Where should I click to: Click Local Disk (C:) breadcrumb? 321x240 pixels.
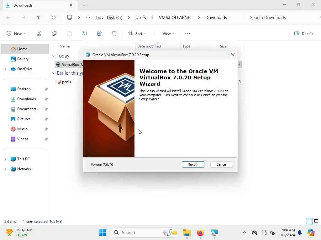(109, 17)
